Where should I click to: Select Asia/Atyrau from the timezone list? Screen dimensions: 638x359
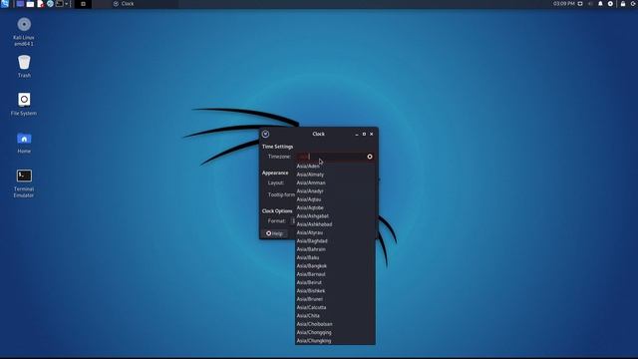[335, 232]
